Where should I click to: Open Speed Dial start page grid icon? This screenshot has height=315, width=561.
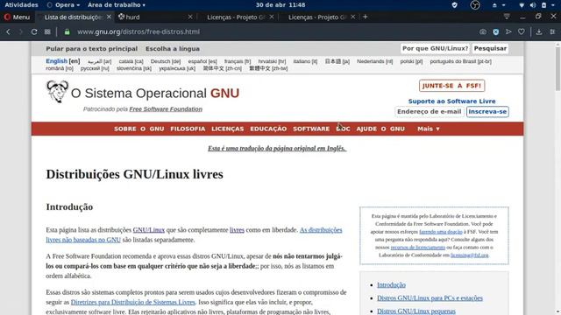coord(47,31)
